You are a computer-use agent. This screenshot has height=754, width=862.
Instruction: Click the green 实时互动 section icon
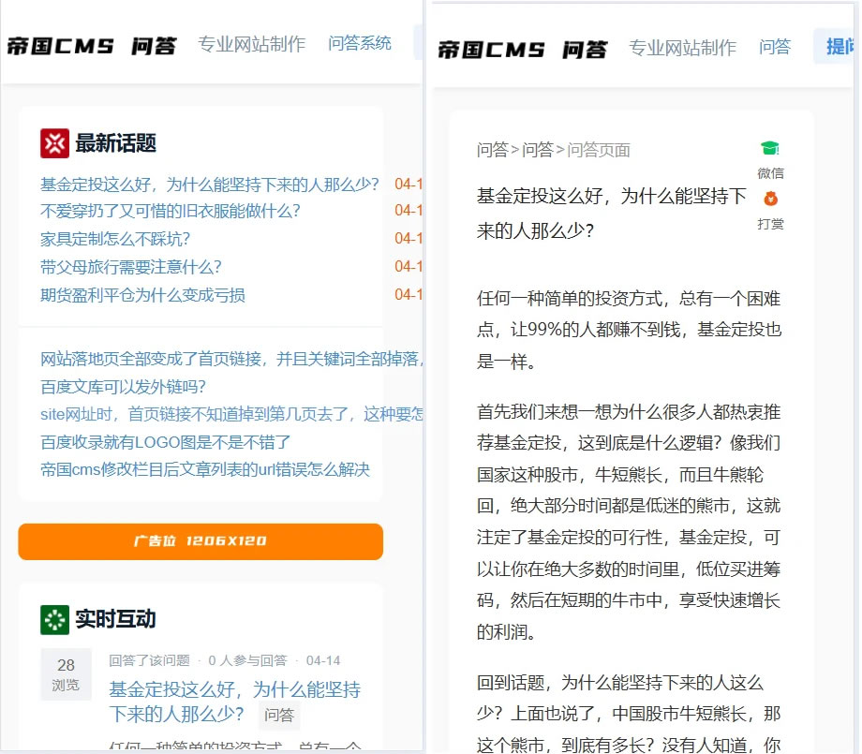pos(54,620)
